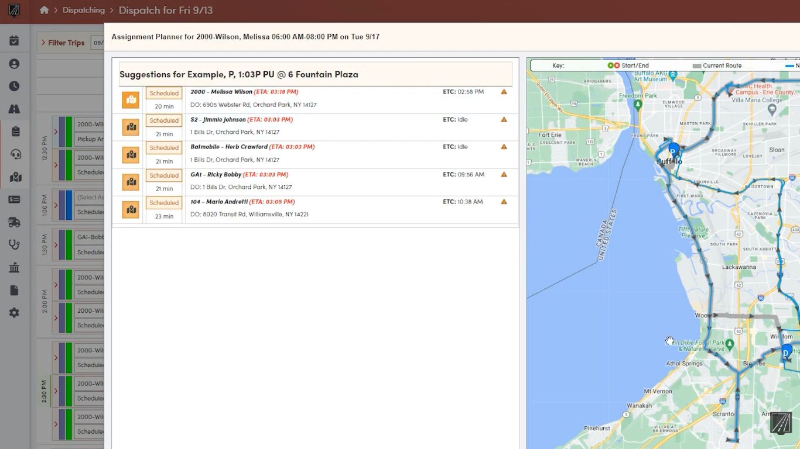Click Scheduled button for Mario Andretti
Image resolution: width=800 pixels, height=449 pixels.
[164, 203]
